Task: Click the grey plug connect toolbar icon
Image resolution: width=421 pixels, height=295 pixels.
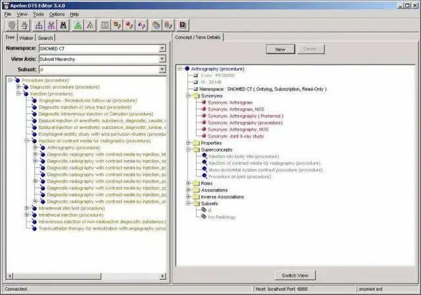Action: (x=12, y=25)
